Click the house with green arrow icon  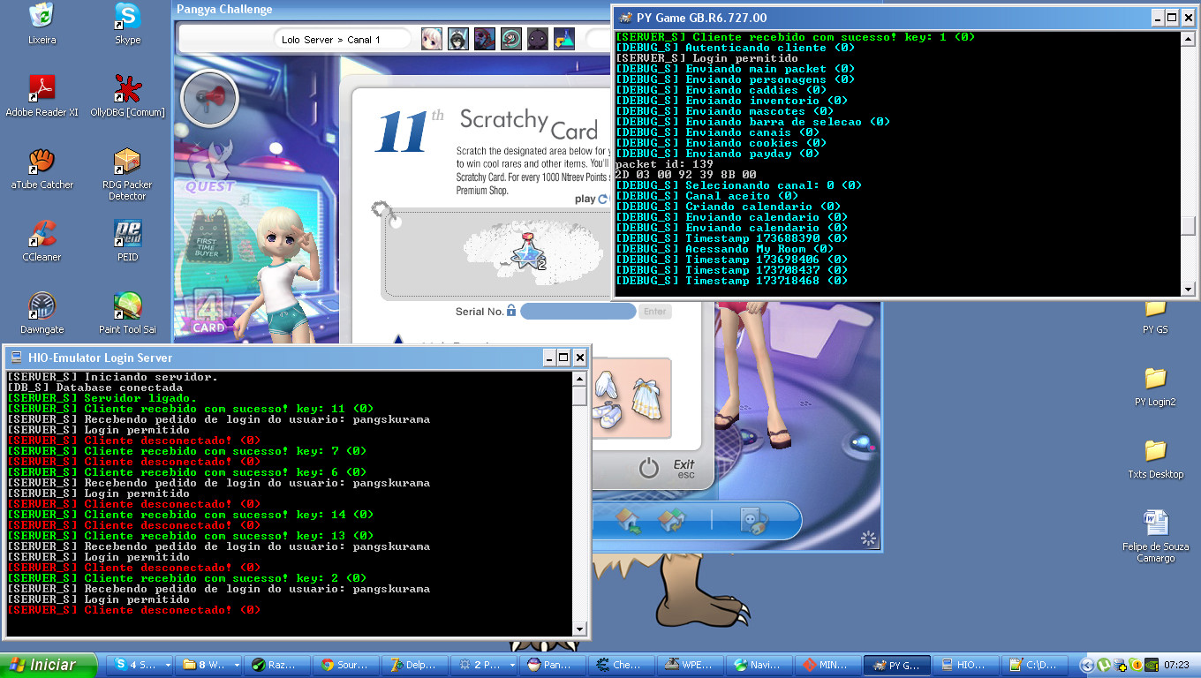pos(629,521)
